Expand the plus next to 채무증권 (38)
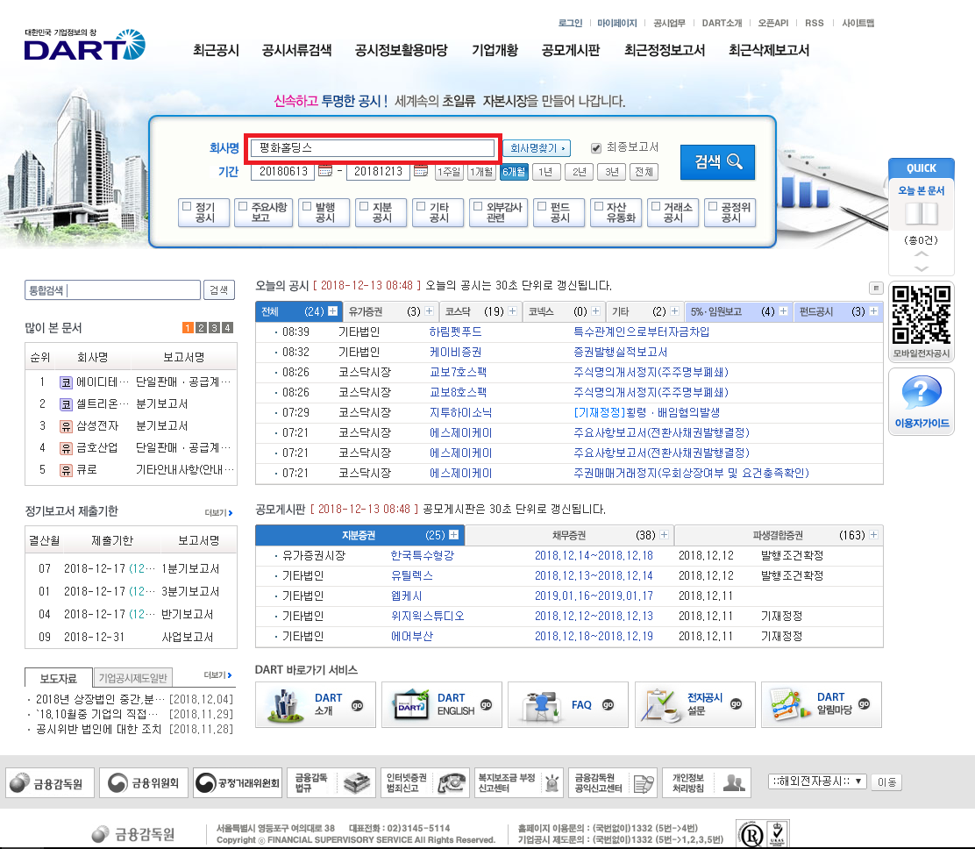Screen dimensions: 975x849 (x=664, y=535)
